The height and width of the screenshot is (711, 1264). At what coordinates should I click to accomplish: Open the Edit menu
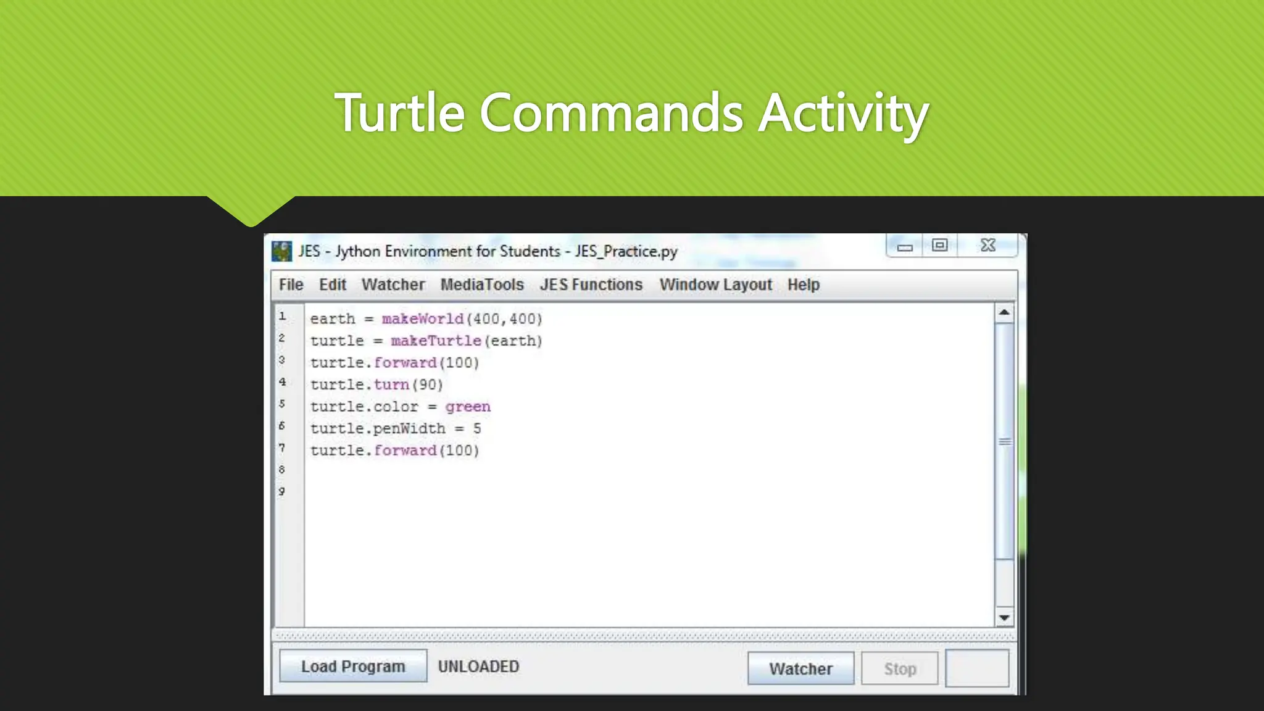click(333, 285)
